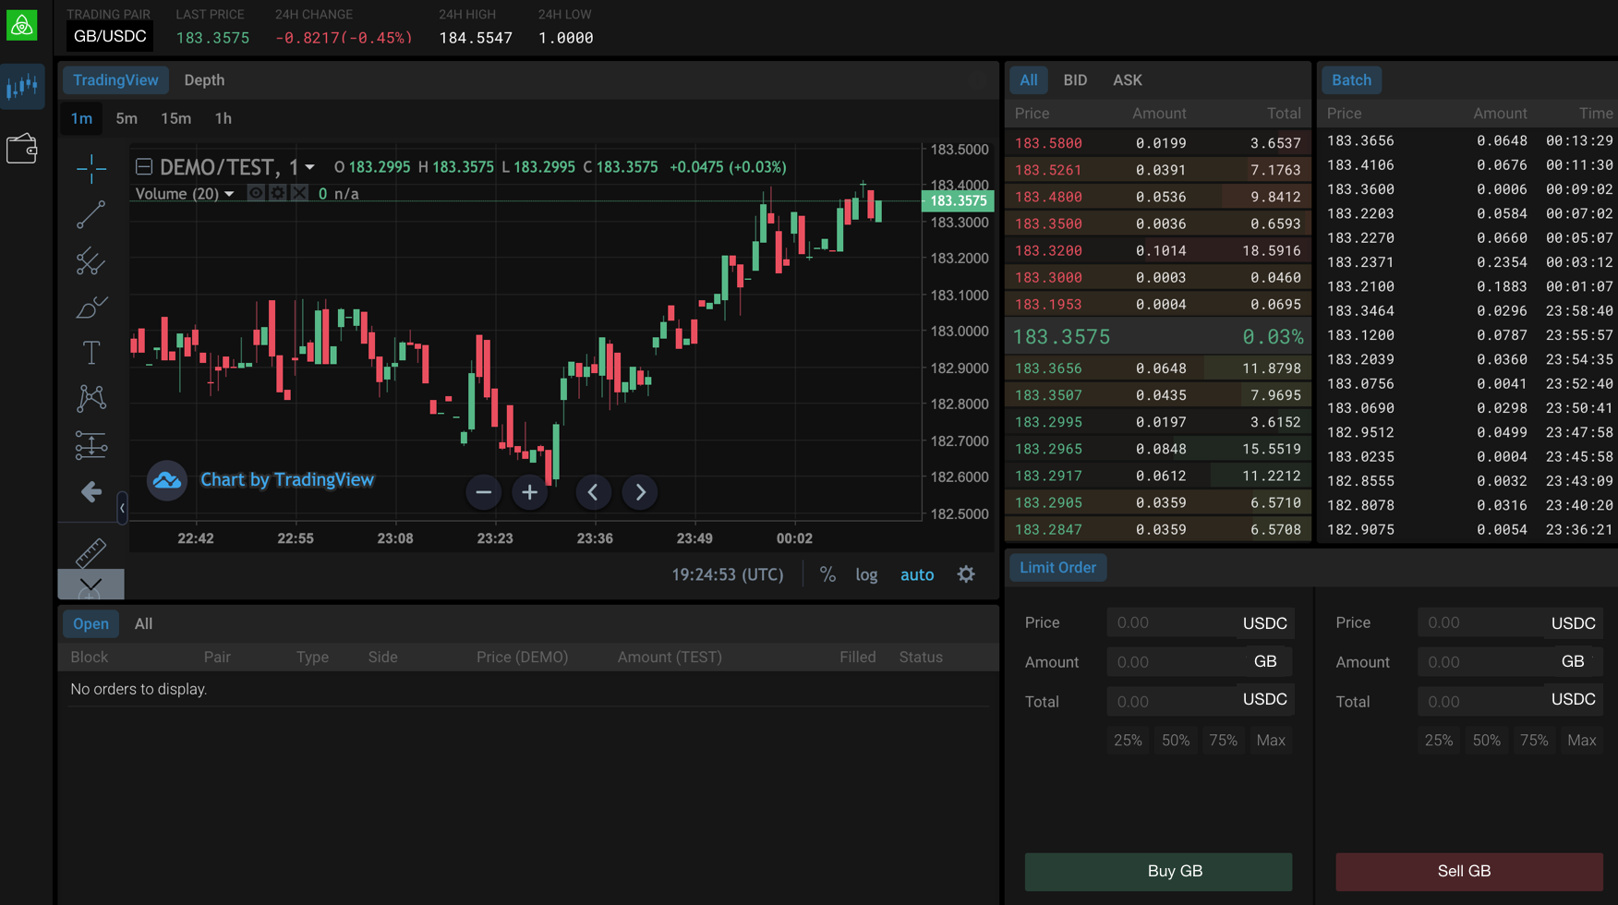Show Open orders tab
The image size is (1618, 905).
(91, 624)
